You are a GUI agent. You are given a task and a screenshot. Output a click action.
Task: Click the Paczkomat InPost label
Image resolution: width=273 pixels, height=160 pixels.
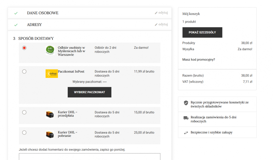[71, 71]
